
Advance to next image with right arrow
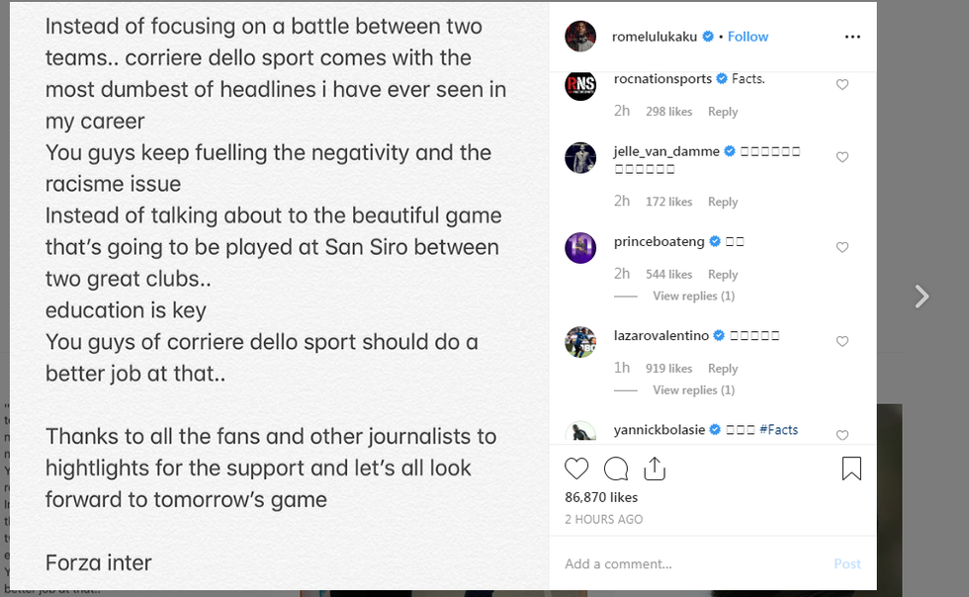coord(921,296)
